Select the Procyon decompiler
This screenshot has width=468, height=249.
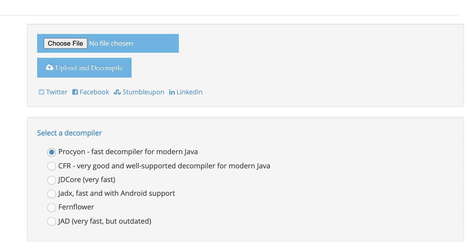(x=52, y=152)
